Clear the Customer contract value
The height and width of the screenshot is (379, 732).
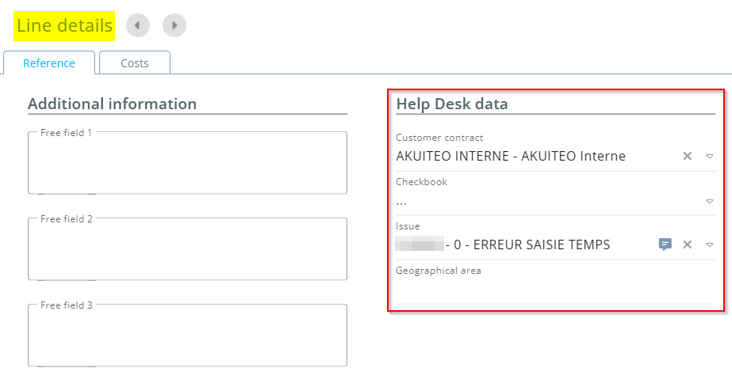click(x=688, y=156)
